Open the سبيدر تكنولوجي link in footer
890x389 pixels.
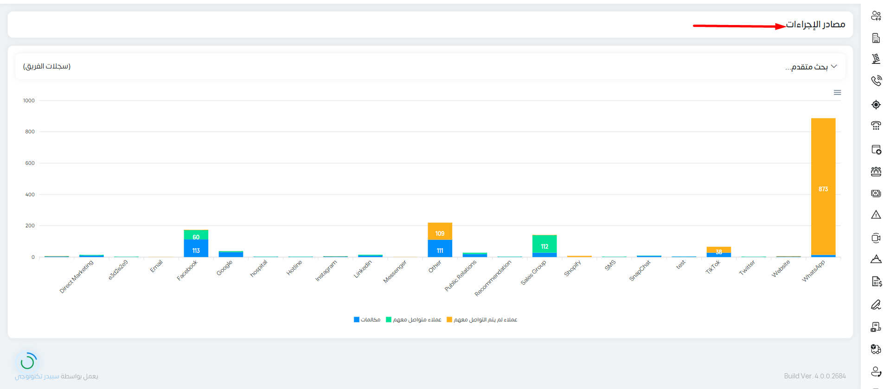37,376
